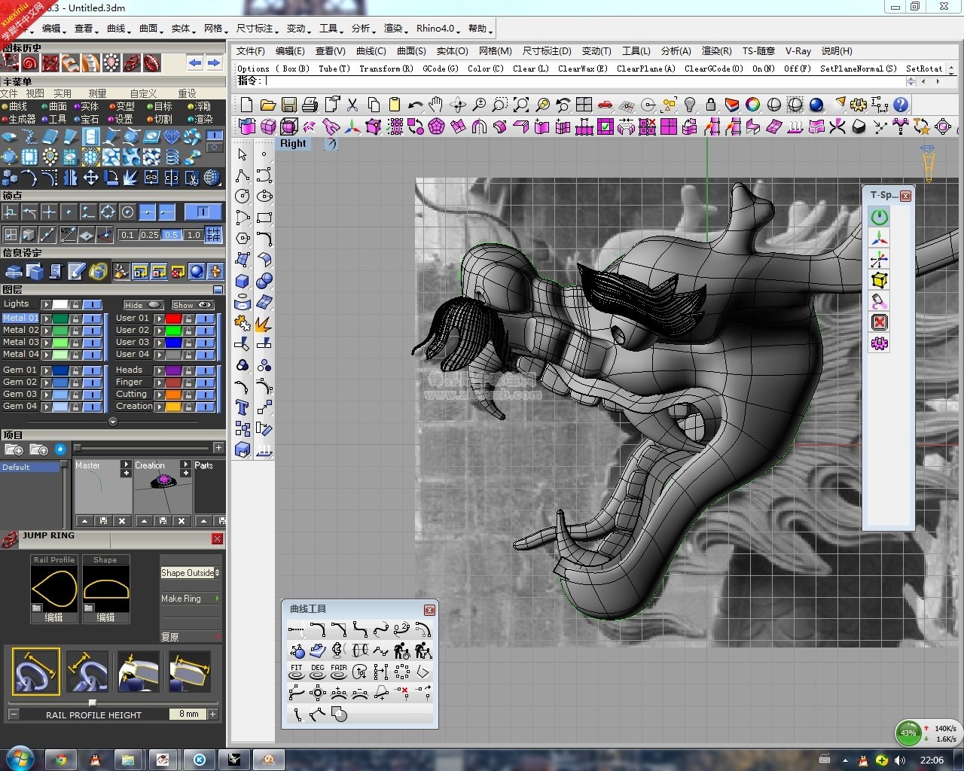Click the diamond gem icon in main menu tools

click(x=172, y=137)
